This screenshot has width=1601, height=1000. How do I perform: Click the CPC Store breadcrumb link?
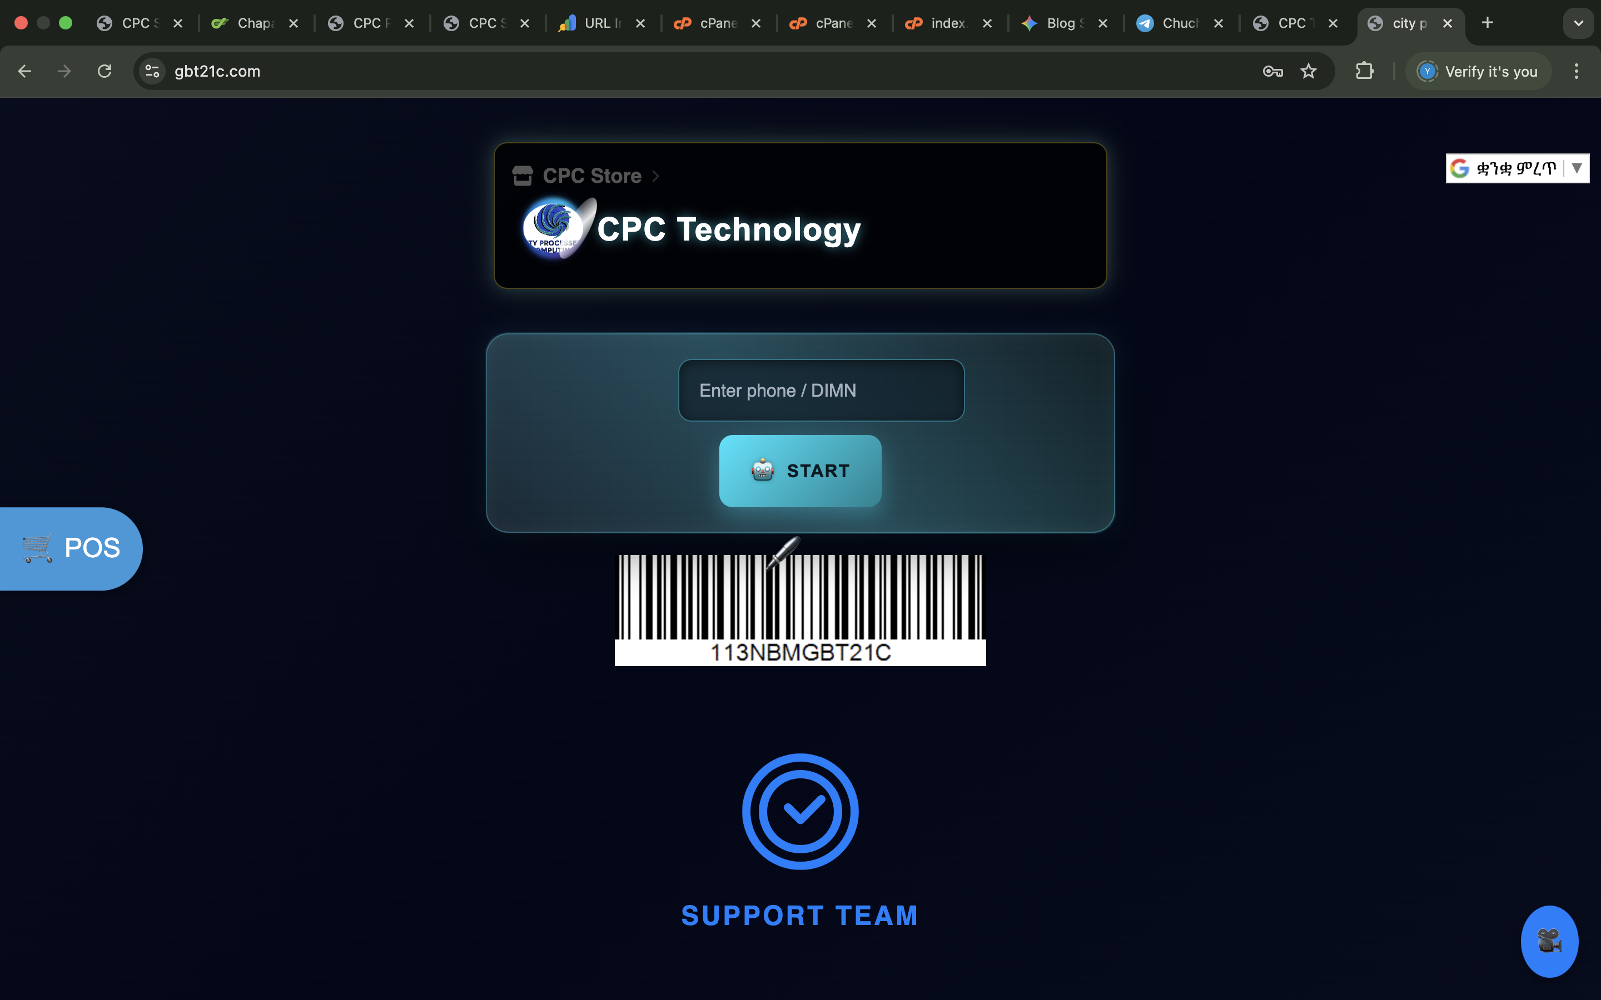tap(591, 176)
